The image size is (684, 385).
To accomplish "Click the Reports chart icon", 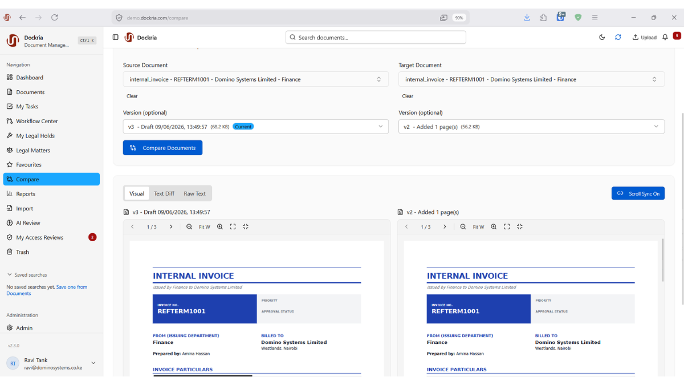I will tap(10, 194).
